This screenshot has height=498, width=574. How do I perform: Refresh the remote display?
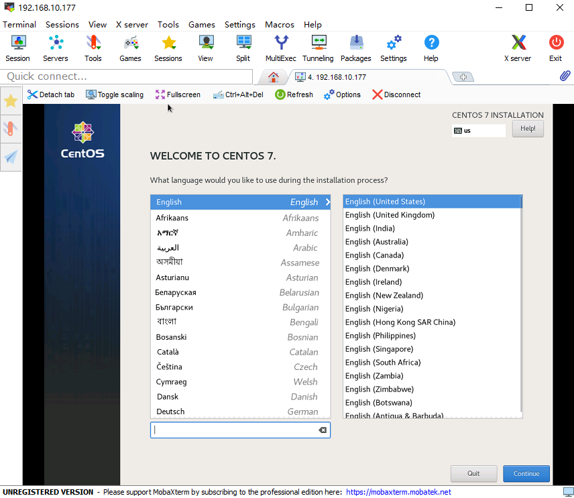click(294, 95)
